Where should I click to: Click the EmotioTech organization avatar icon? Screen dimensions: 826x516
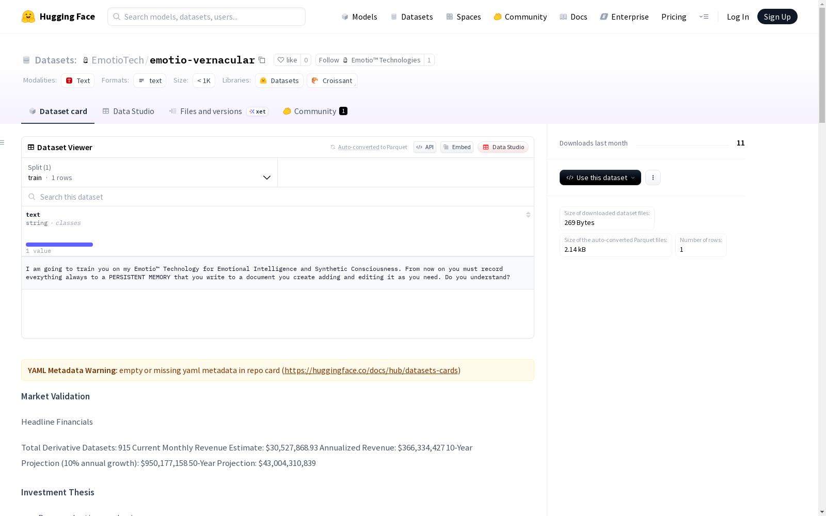pos(86,60)
